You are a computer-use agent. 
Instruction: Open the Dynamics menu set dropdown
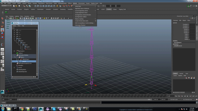point(6,6)
